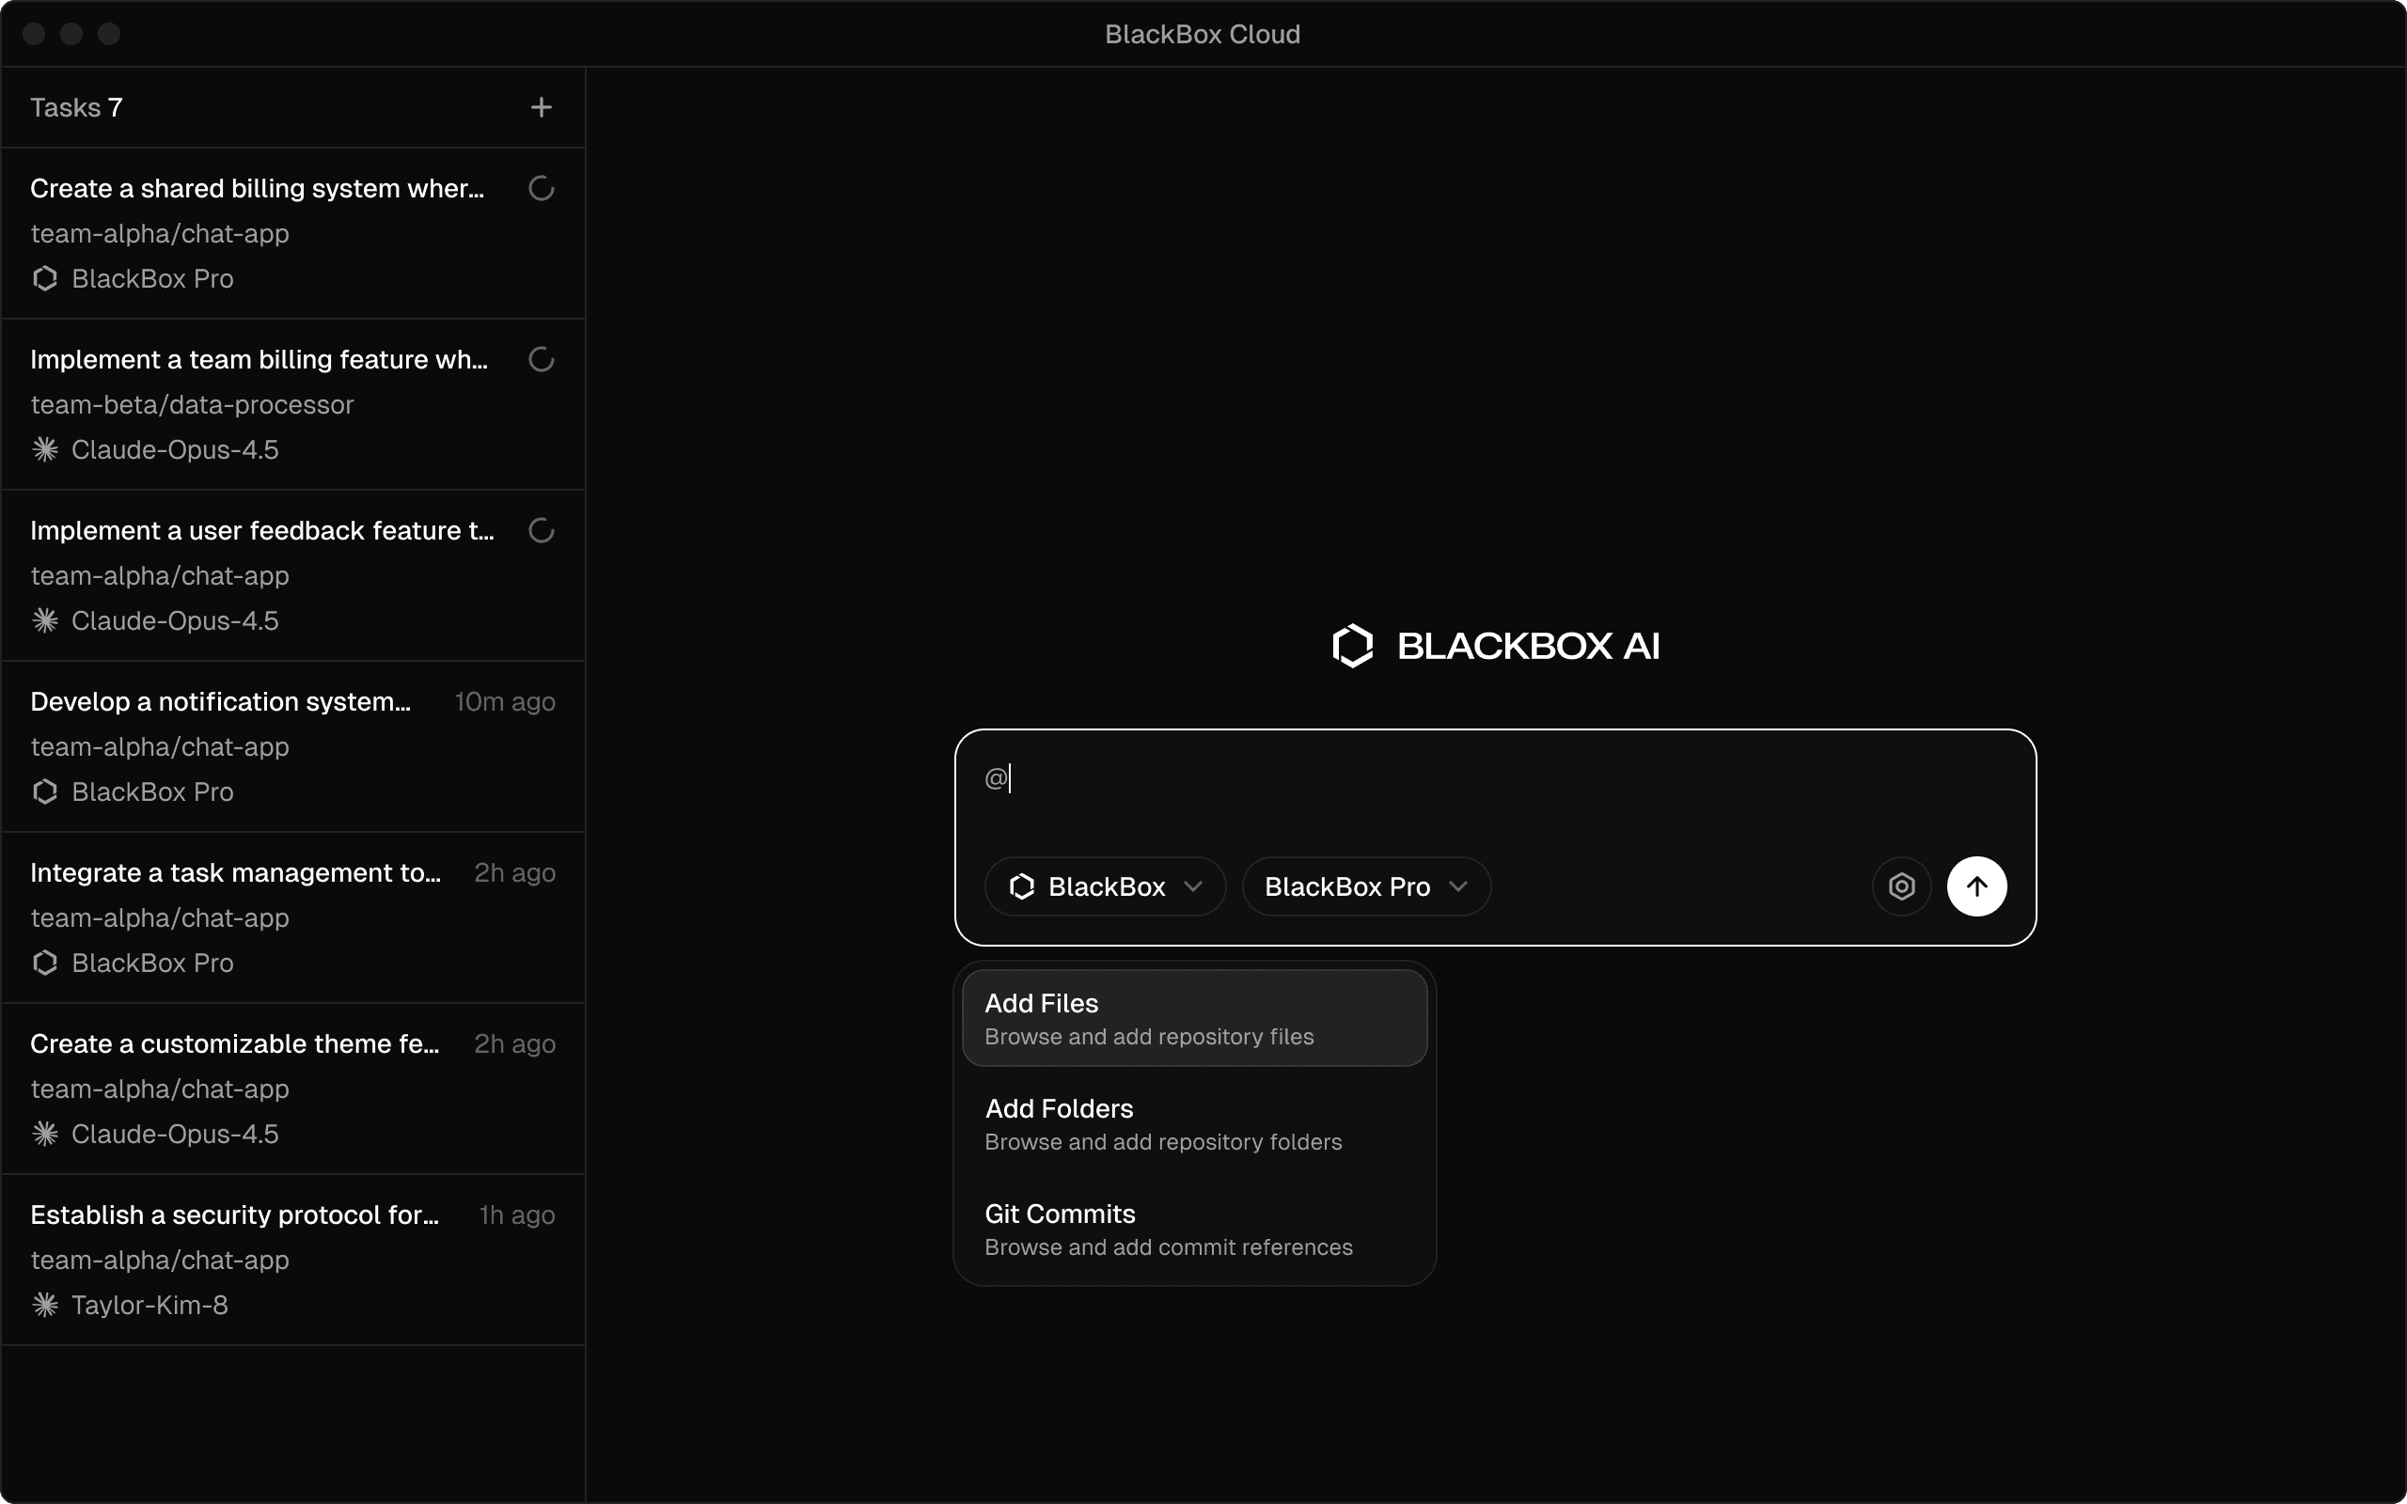This screenshot has height=1504, width=2407.
Task: Open the Integrate a task management task
Action: click(x=235, y=873)
